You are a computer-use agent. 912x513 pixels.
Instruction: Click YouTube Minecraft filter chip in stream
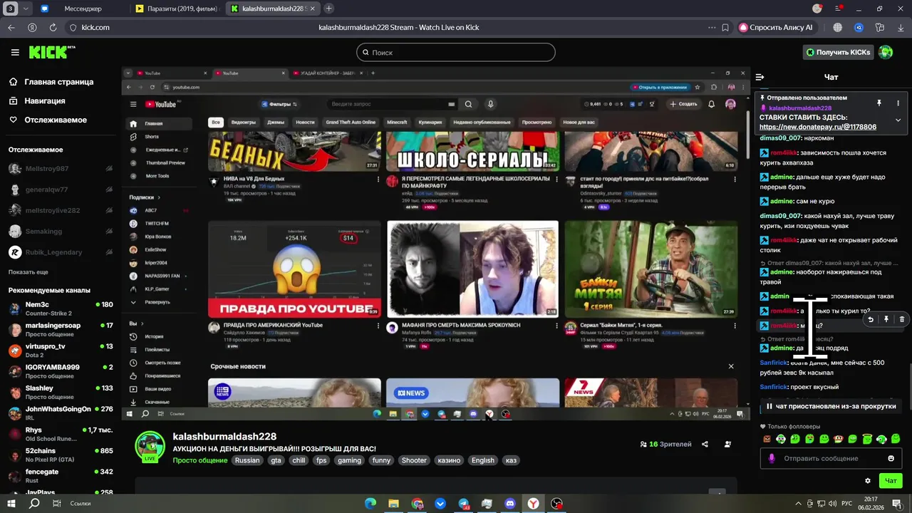[397, 122]
